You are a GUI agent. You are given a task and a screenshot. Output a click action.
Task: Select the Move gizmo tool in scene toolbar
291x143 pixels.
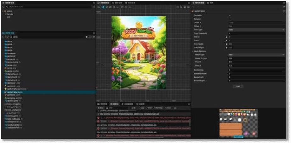[x=103, y=7]
